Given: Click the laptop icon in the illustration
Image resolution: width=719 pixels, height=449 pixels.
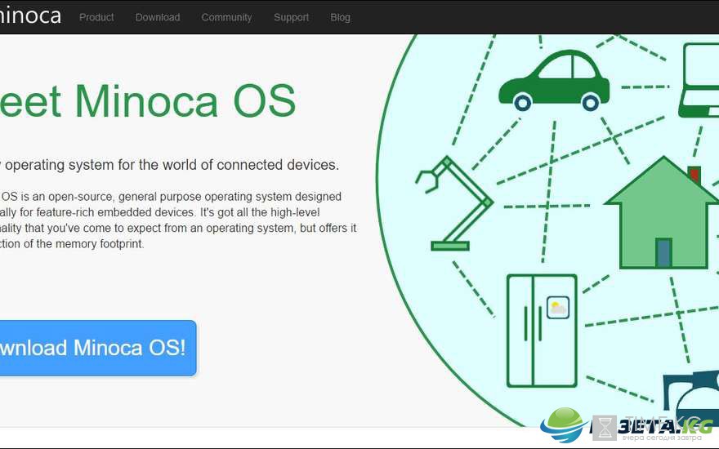Looking at the screenshot, I should tap(699, 80).
